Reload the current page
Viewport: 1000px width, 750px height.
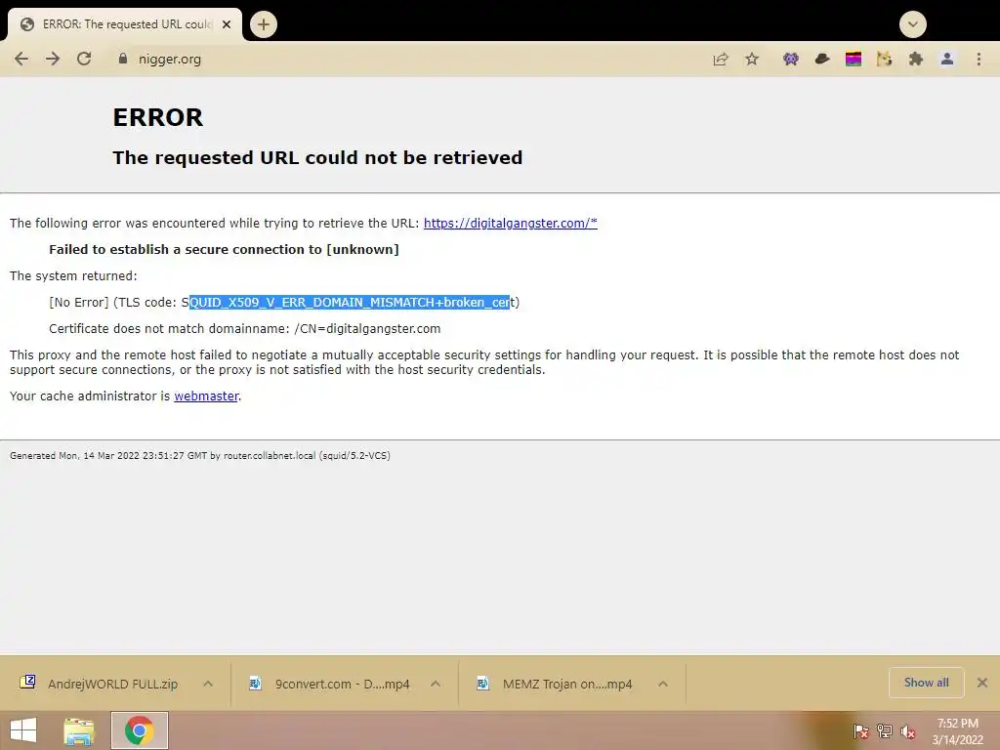84,60
